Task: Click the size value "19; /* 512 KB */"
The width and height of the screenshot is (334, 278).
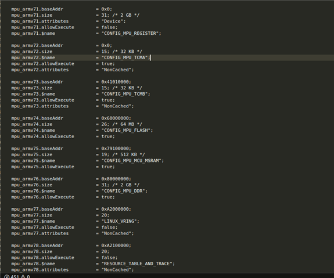Action: coord(123,155)
